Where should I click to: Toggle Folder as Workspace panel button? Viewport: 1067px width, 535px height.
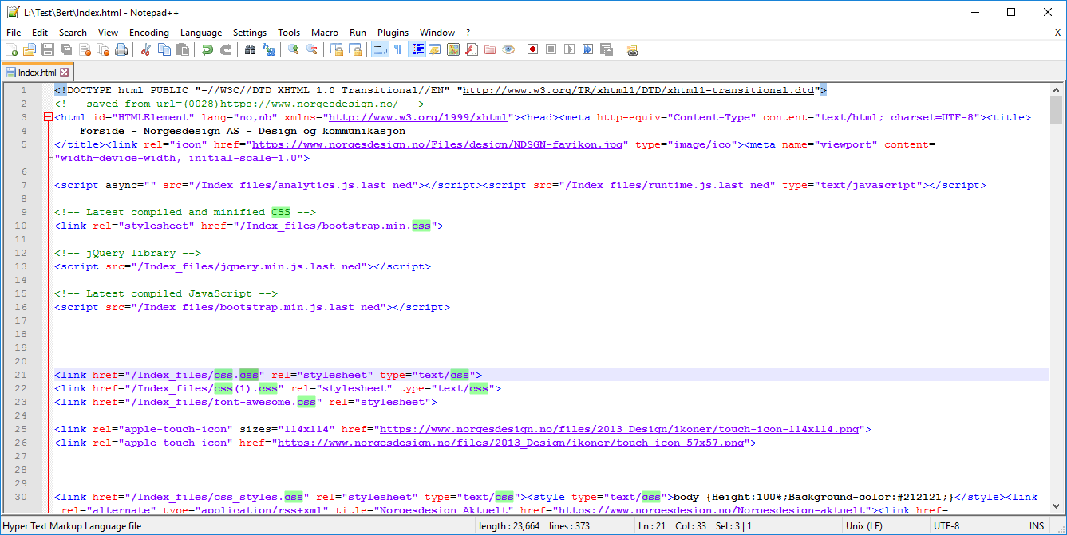pos(490,49)
